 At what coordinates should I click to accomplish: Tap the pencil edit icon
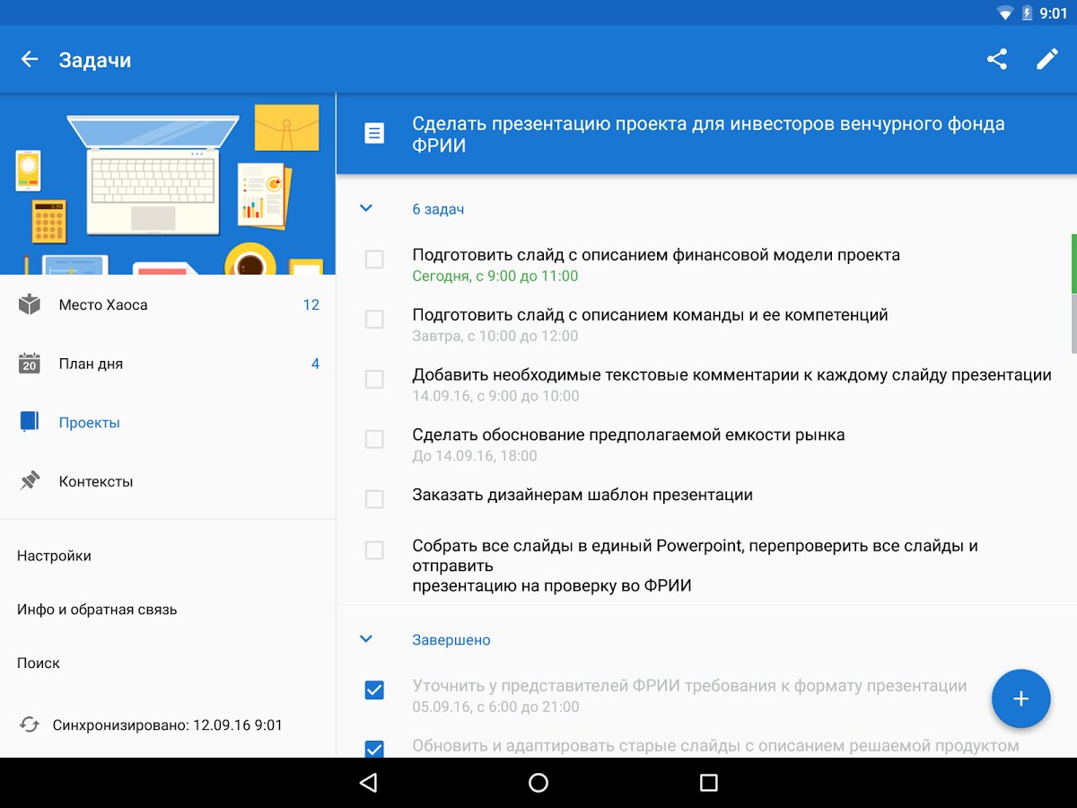click(x=1047, y=59)
